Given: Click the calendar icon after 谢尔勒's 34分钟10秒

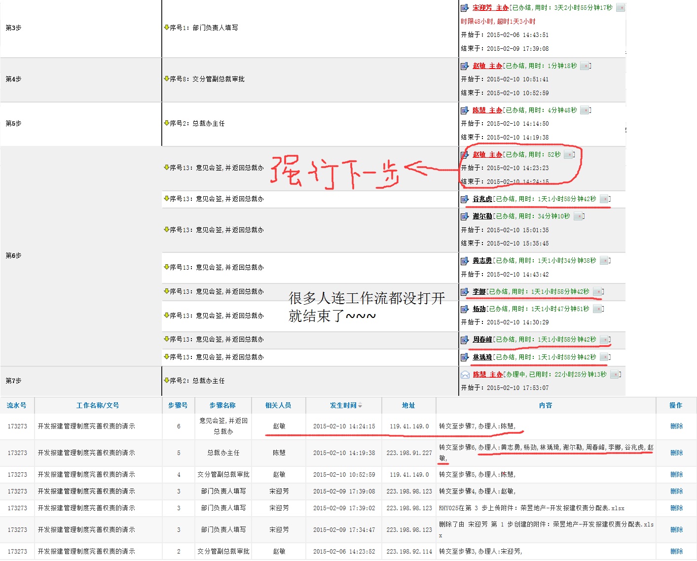Looking at the screenshot, I should coord(578,216).
